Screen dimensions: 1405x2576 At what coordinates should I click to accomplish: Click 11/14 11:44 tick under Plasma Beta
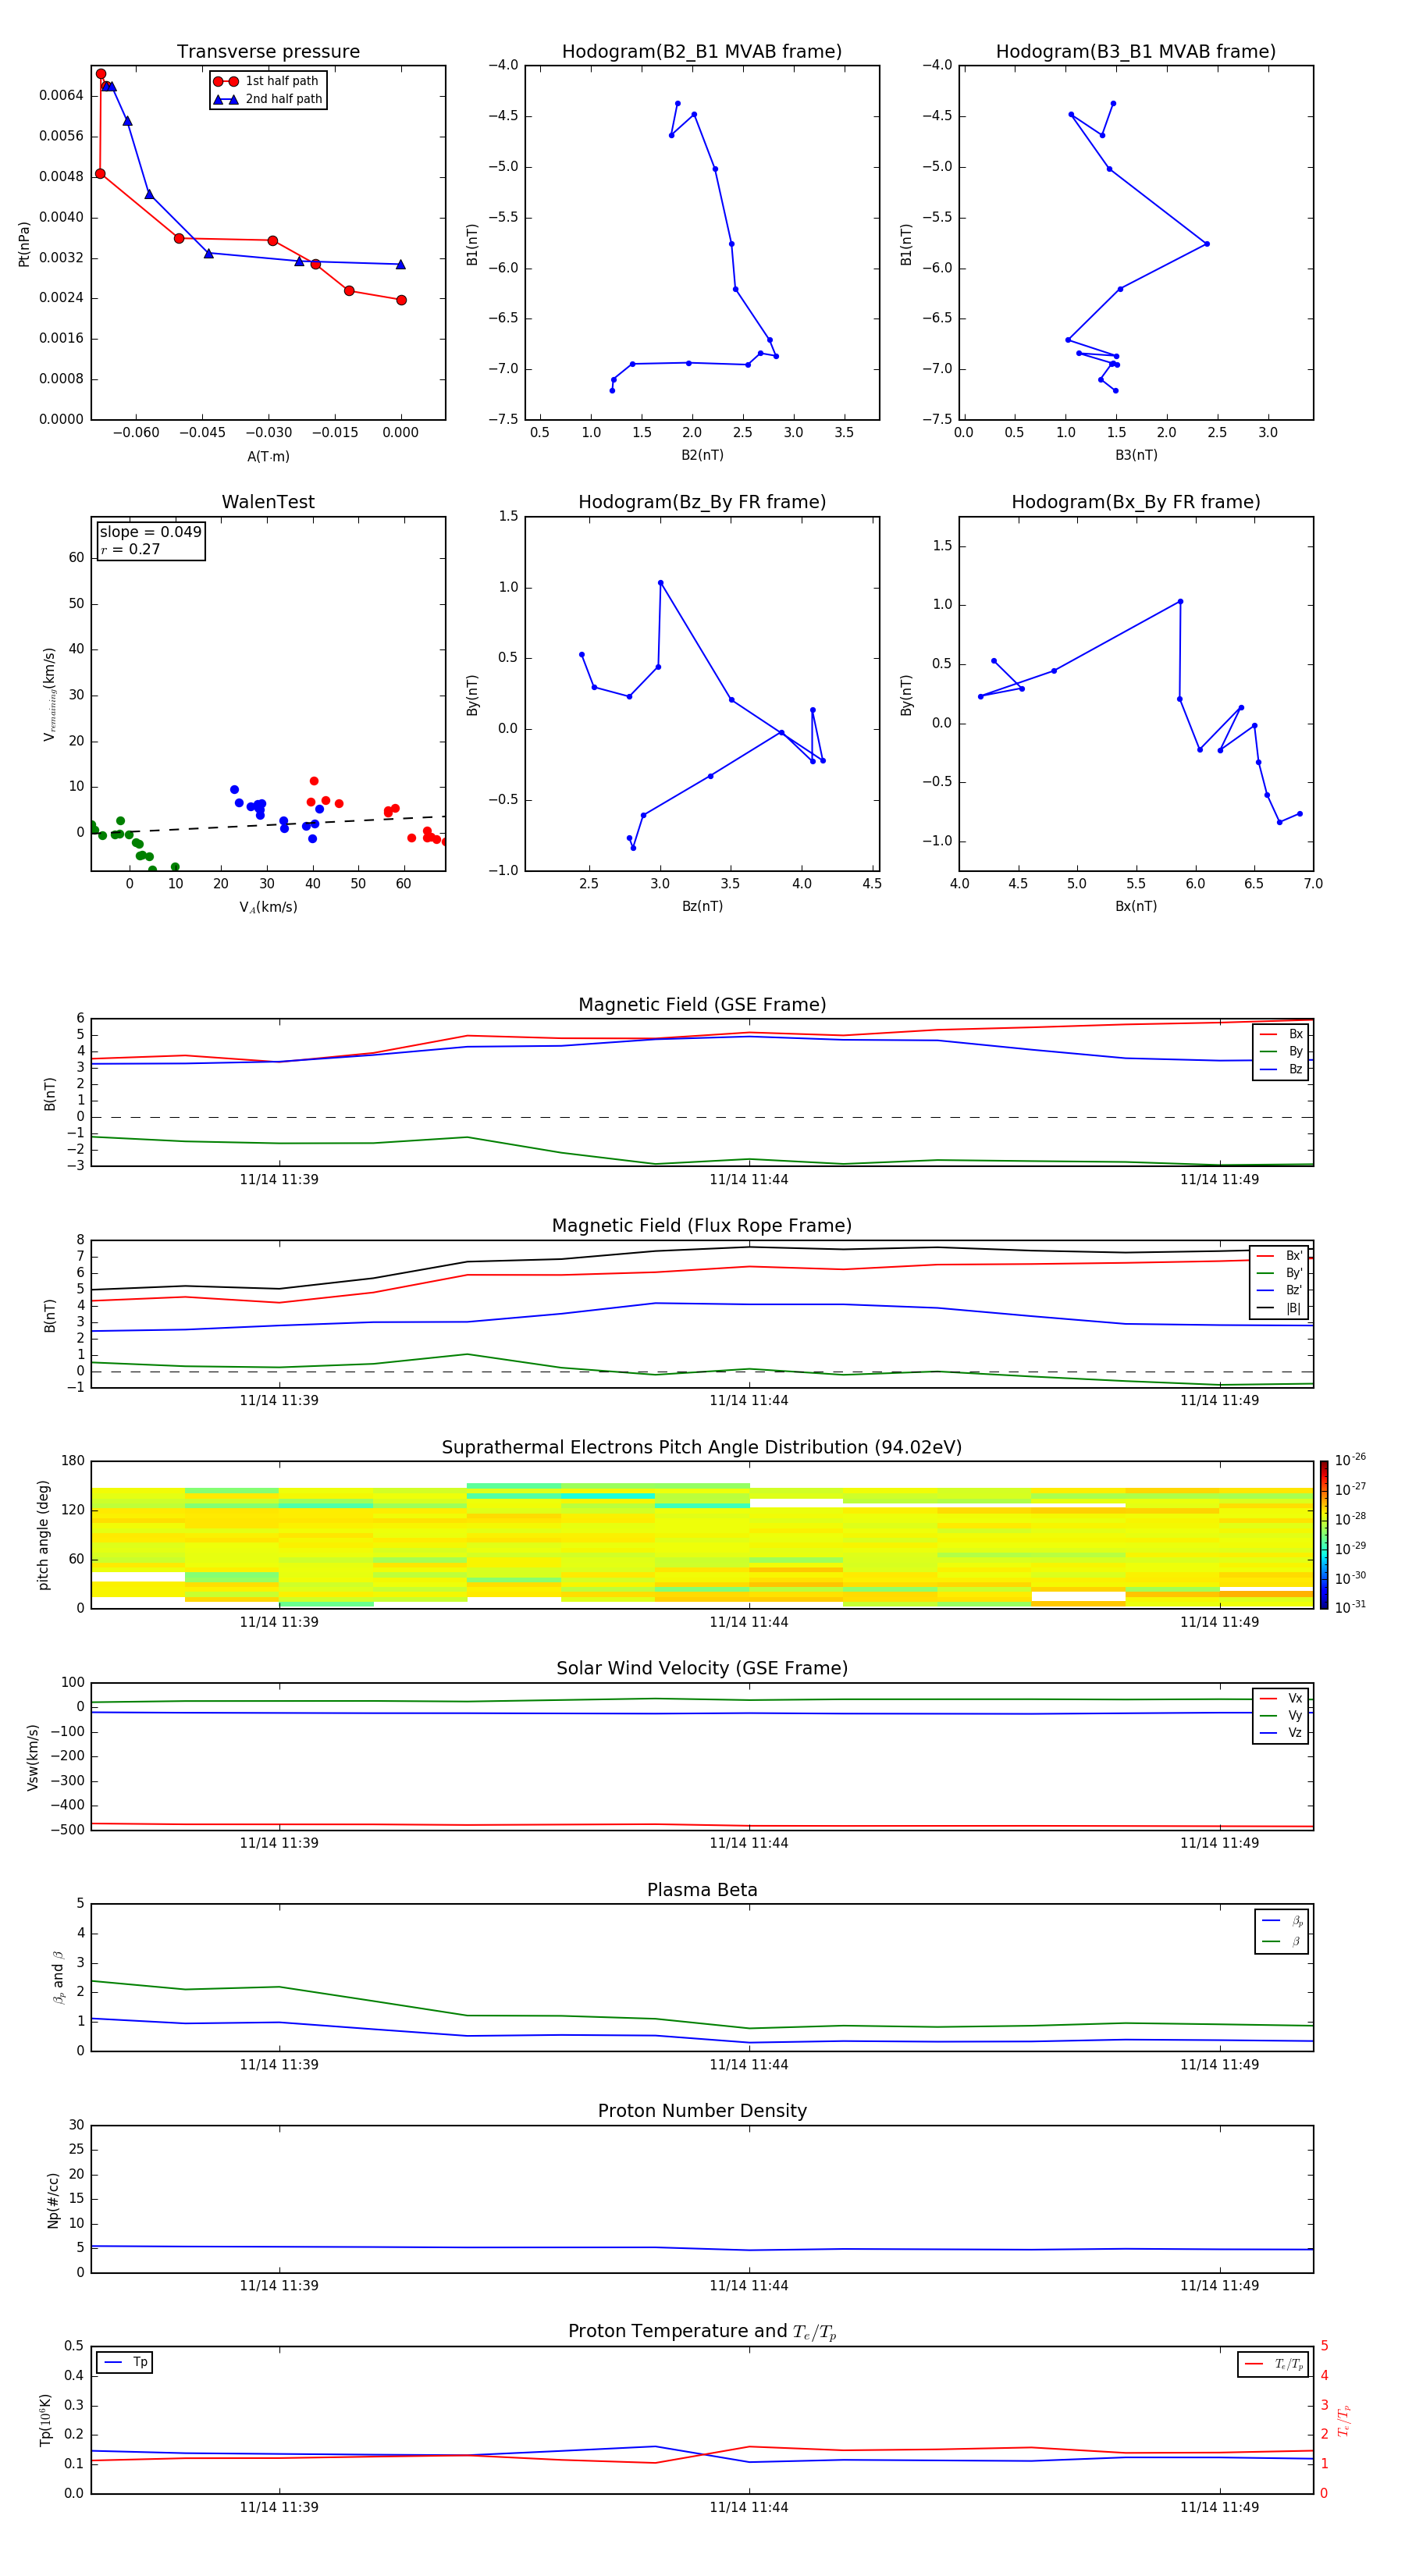tap(749, 2065)
